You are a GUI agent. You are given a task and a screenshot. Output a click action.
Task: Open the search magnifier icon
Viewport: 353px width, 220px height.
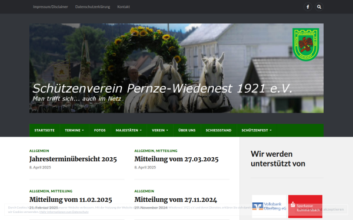(319, 6)
